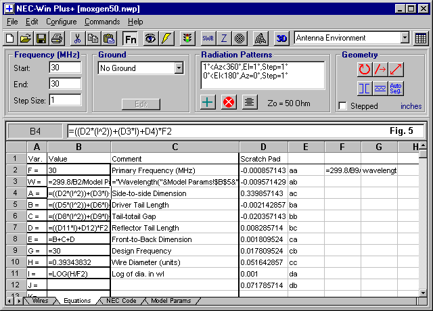Switch to the NEC Code tab
The width and height of the screenshot is (433, 311).
coord(121,301)
